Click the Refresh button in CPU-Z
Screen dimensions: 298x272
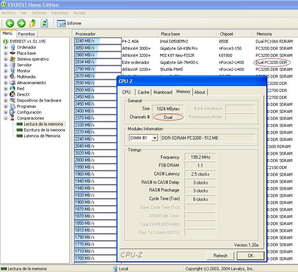click(x=220, y=256)
